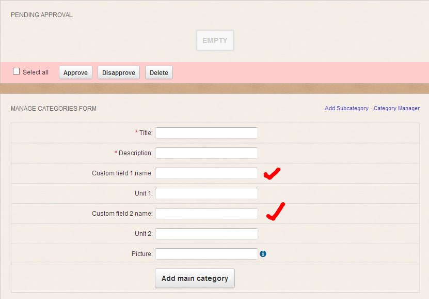Click the Unit 2 text box

206,234
